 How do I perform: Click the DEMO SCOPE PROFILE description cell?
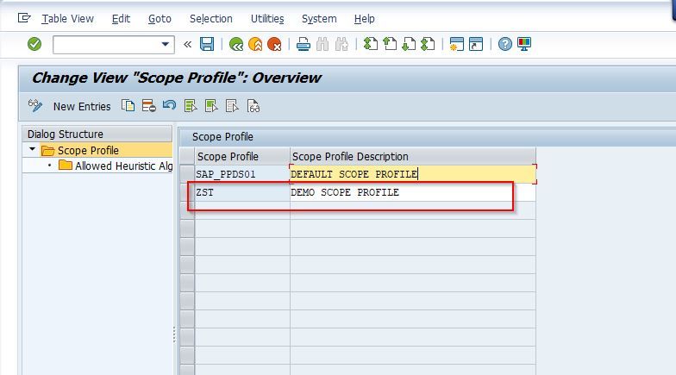[412, 192]
